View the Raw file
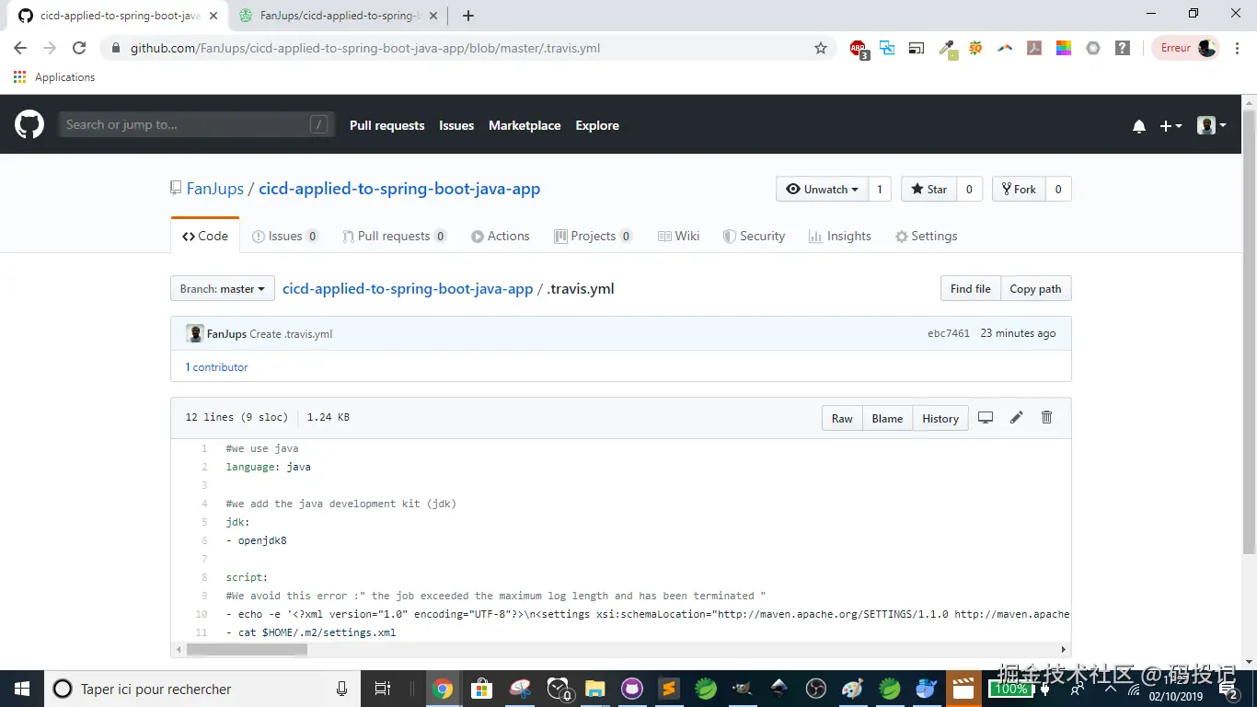The image size is (1257, 707). [842, 418]
